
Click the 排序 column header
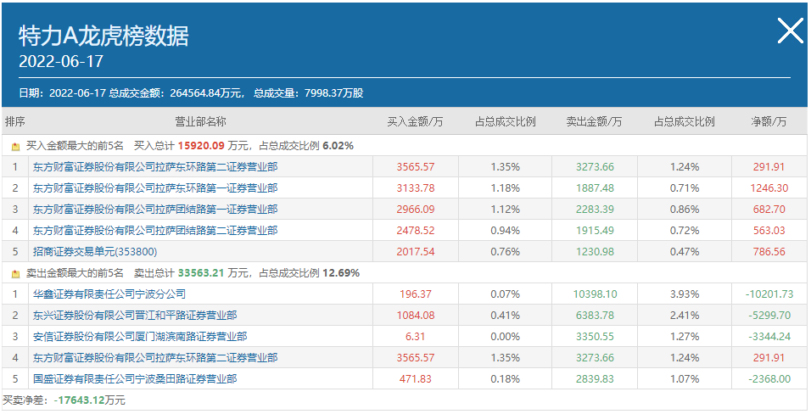[x=14, y=121]
